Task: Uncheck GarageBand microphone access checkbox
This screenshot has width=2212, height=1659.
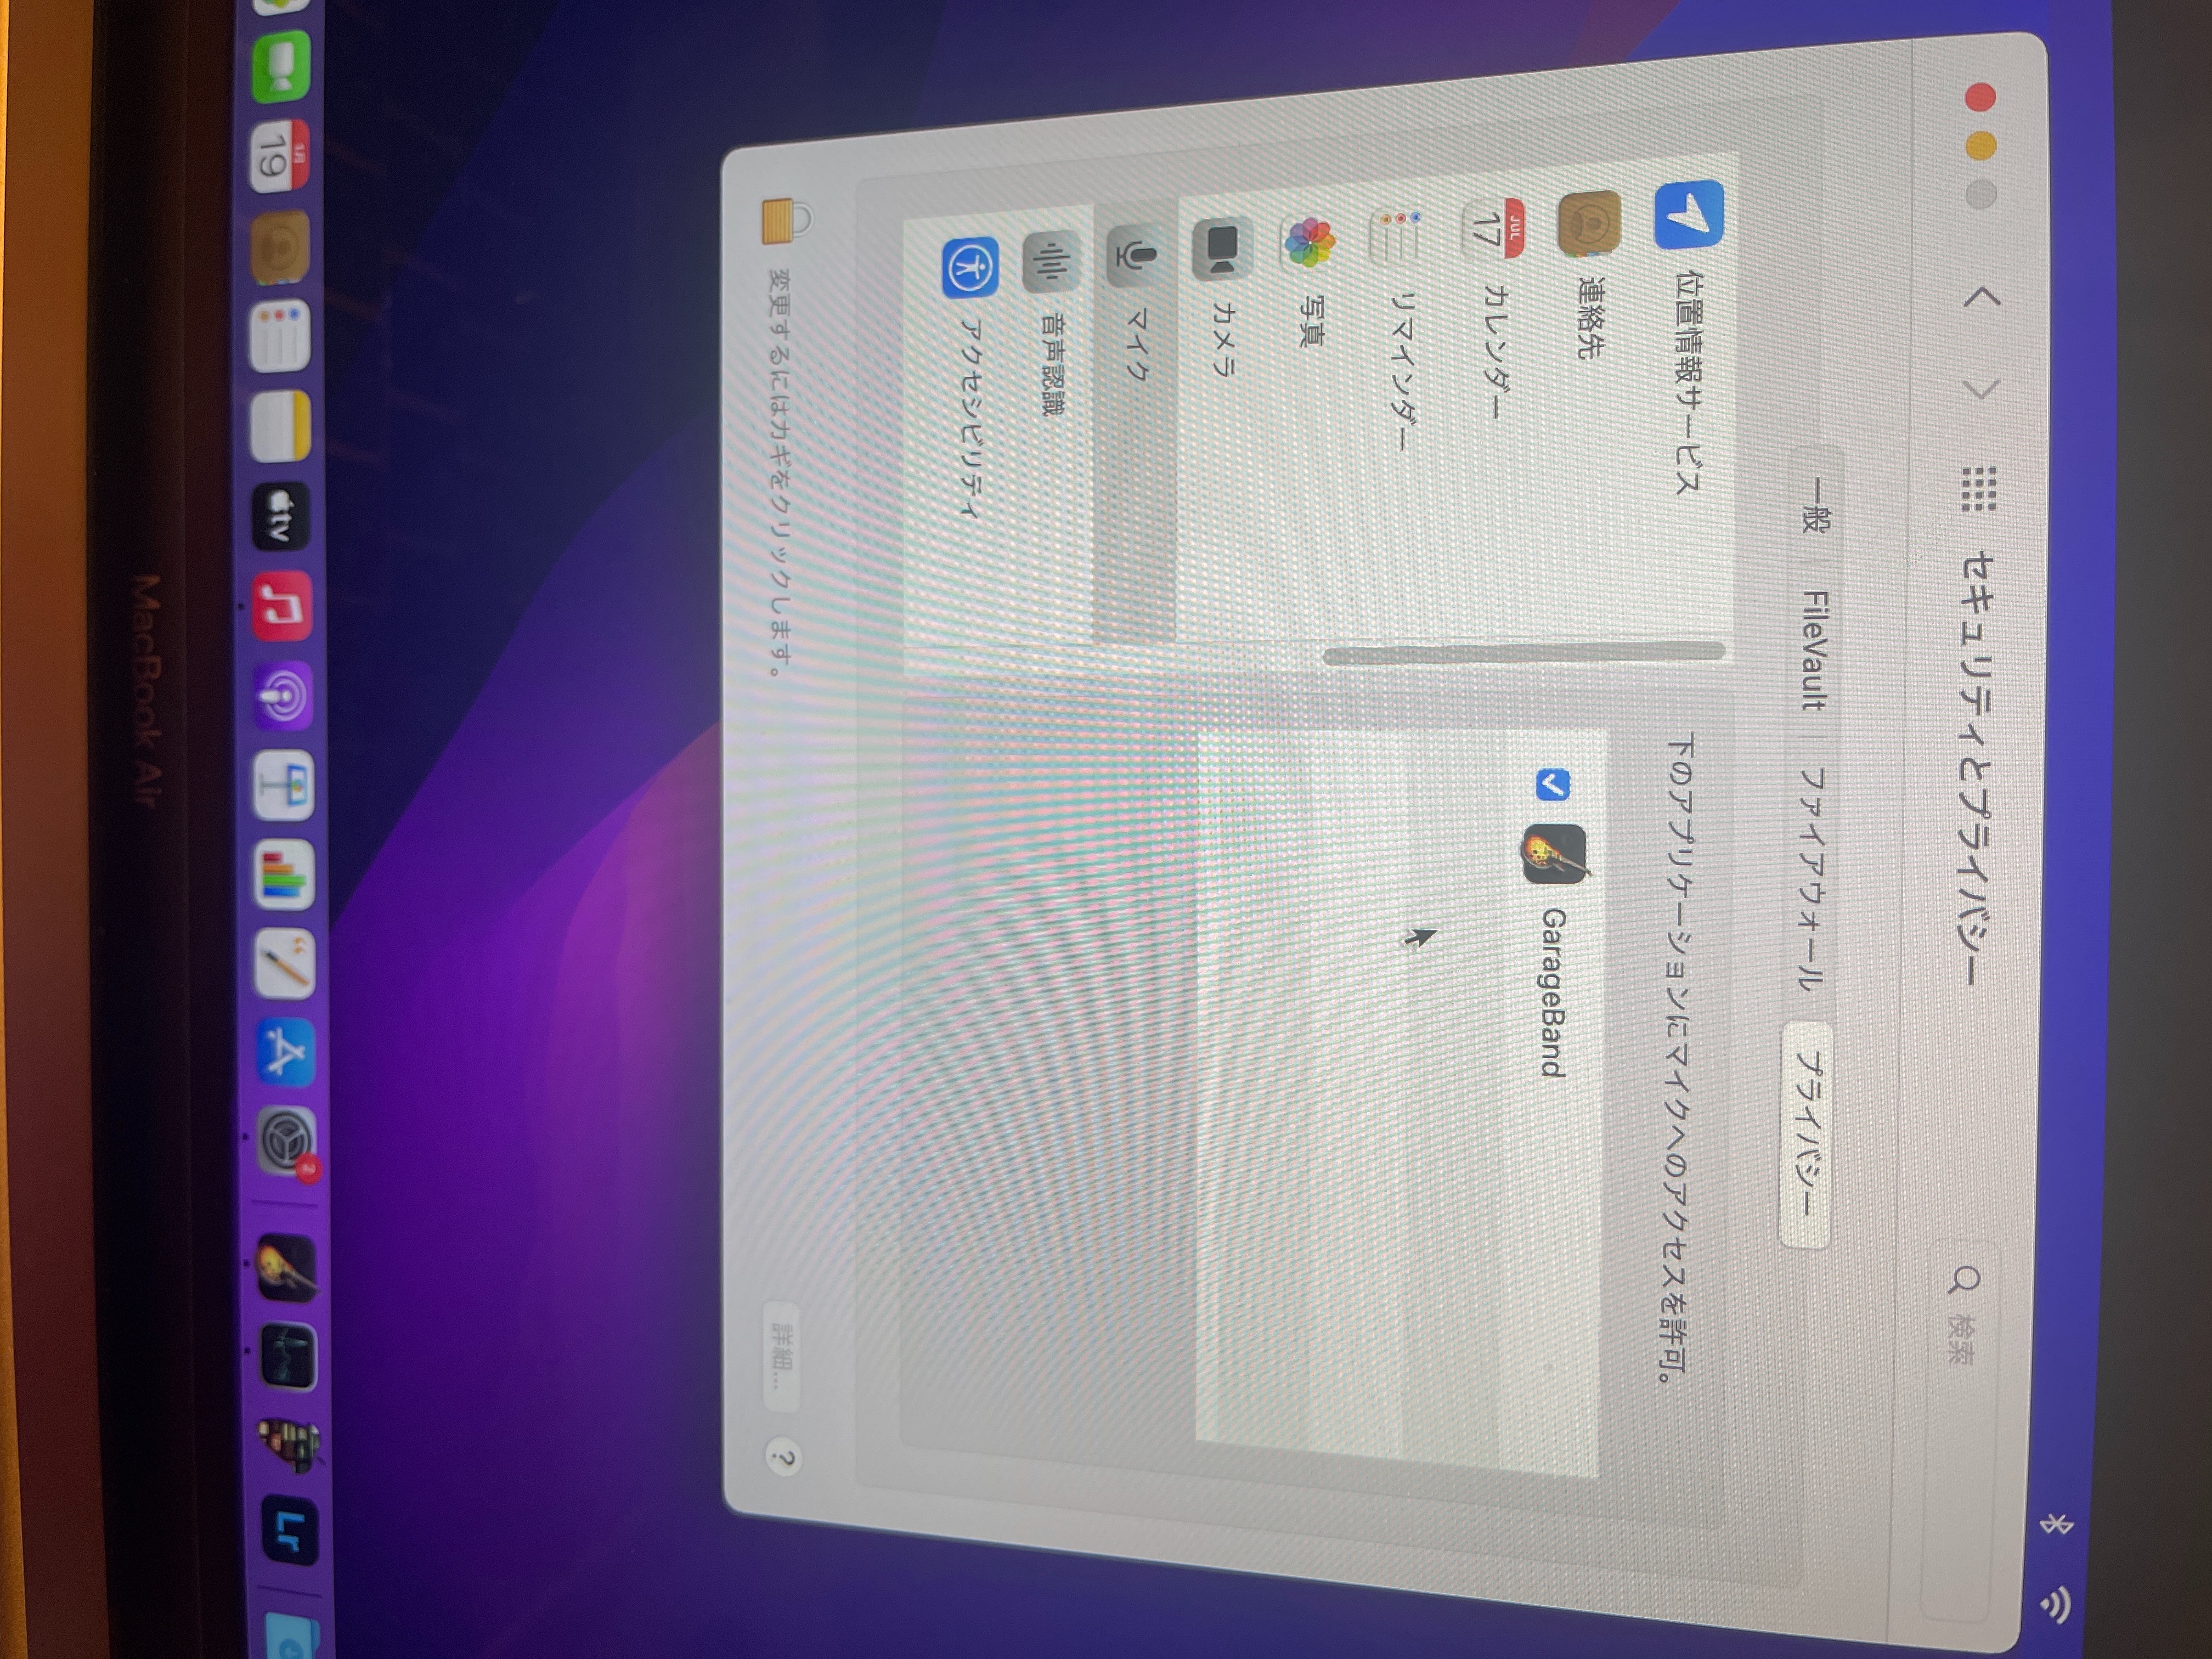Action: pos(1552,786)
